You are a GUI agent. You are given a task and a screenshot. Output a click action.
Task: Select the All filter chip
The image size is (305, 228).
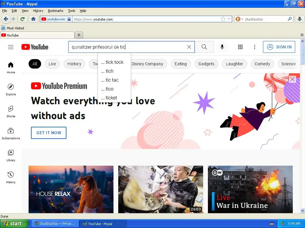coord(35,64)
